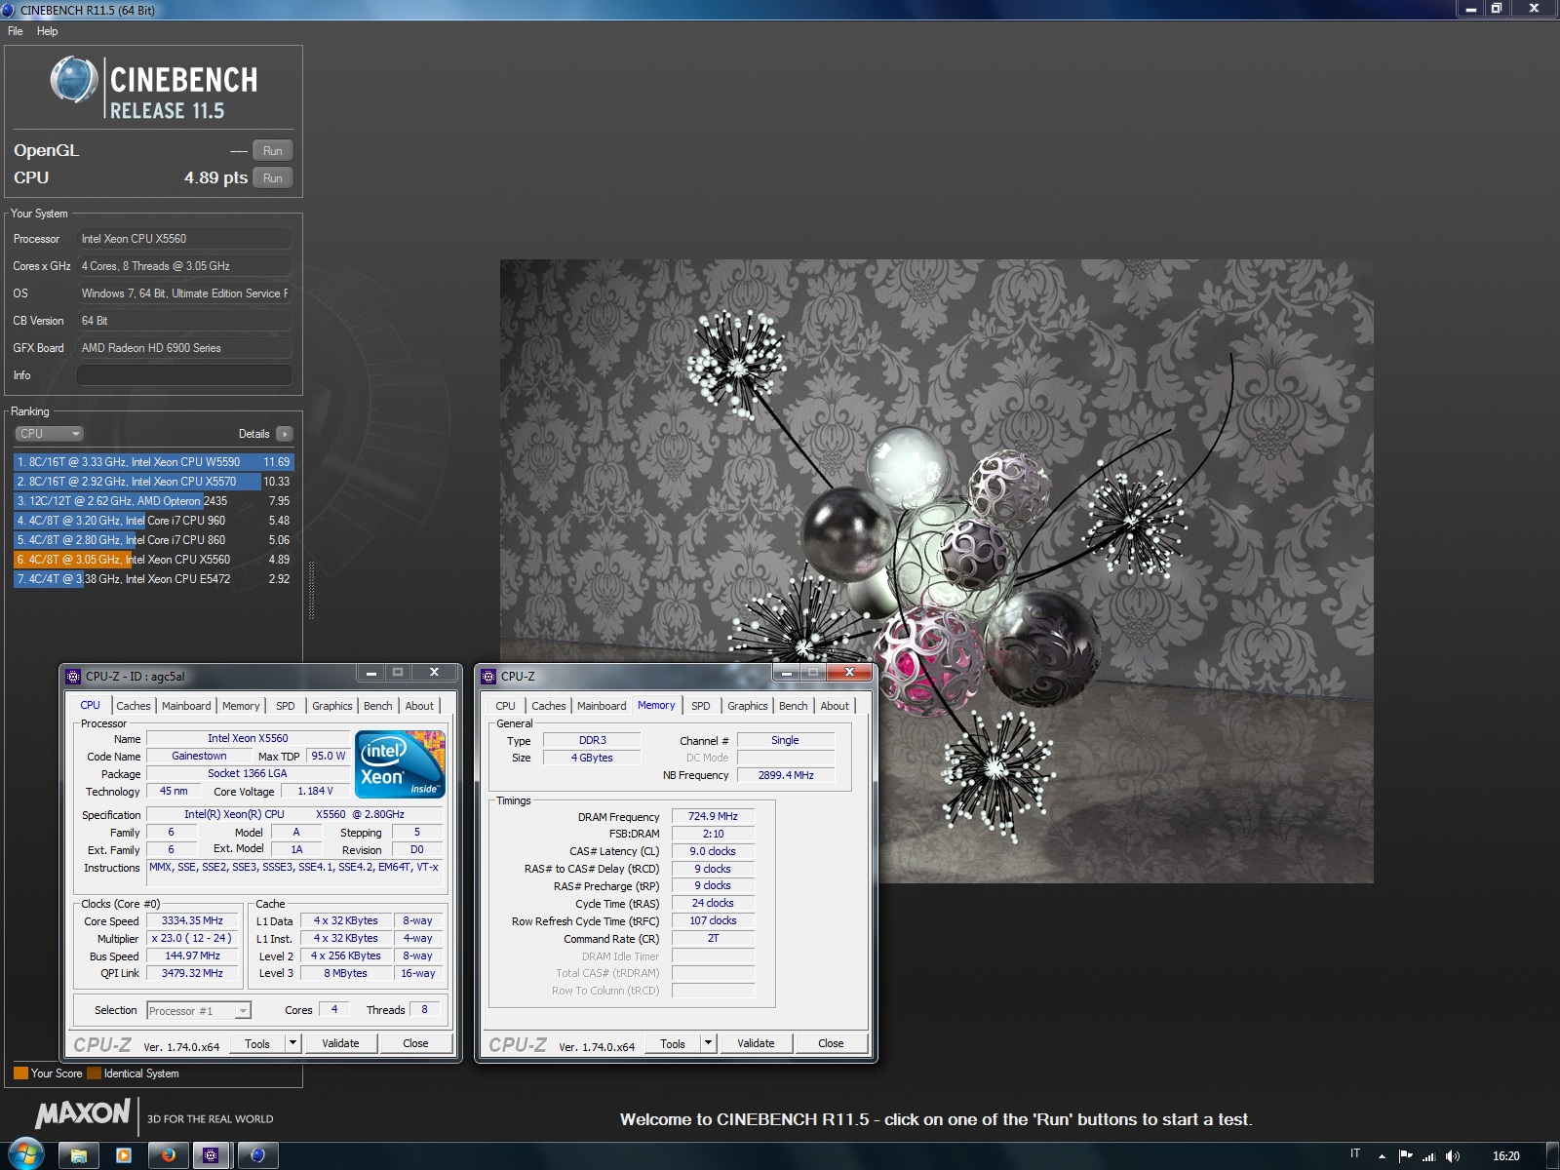Open Tools dropdown arrow in right CPU-Z
1560x1170 pixels.
[x=709, y=1043]
